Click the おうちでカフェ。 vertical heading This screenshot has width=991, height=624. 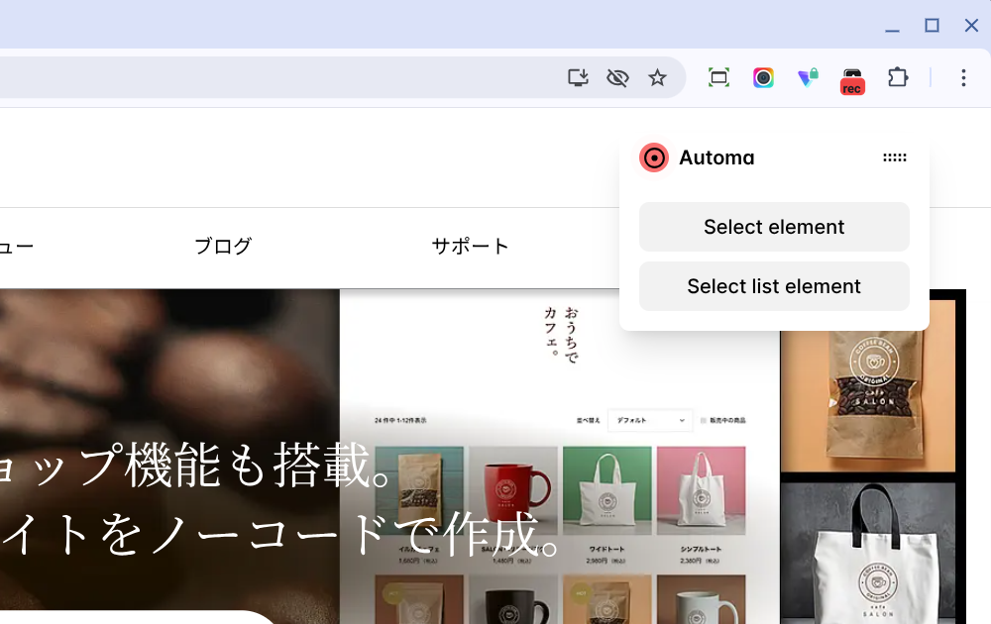(x=561, y=335)
